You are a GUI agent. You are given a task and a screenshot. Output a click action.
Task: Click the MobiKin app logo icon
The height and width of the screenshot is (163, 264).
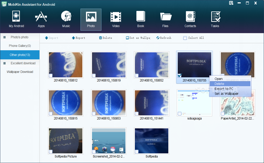pos(4,4)
